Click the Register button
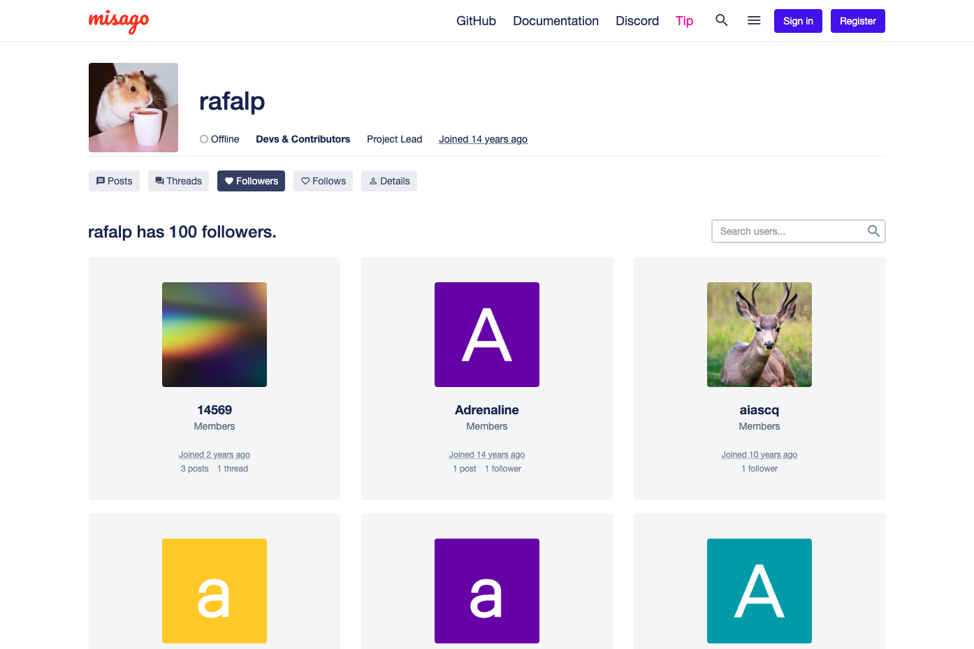 coord(858,21)
